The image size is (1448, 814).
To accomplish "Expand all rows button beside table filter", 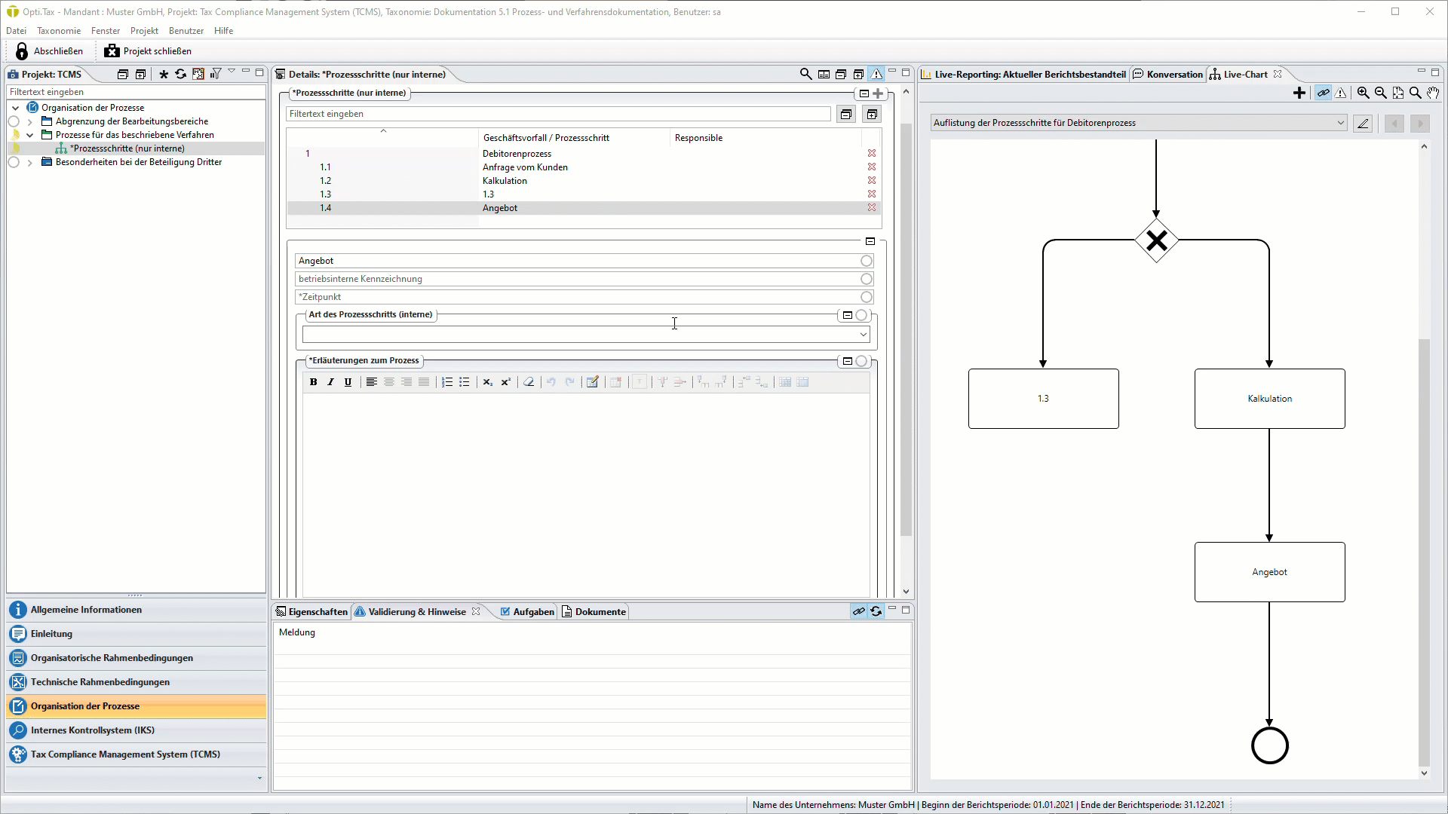I will click(872, 114).
